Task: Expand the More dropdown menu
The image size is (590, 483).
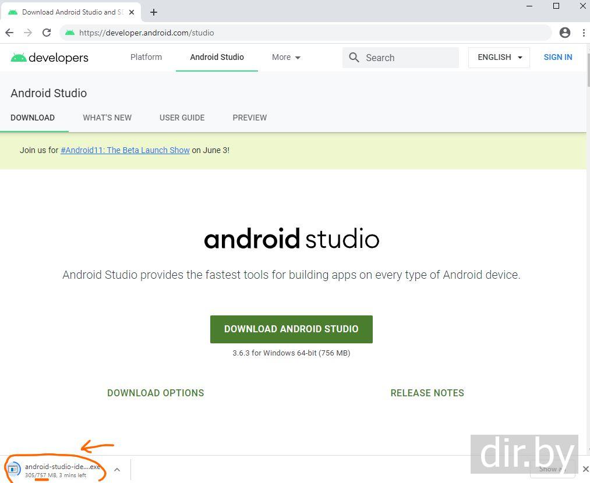Action: (286, 57)
